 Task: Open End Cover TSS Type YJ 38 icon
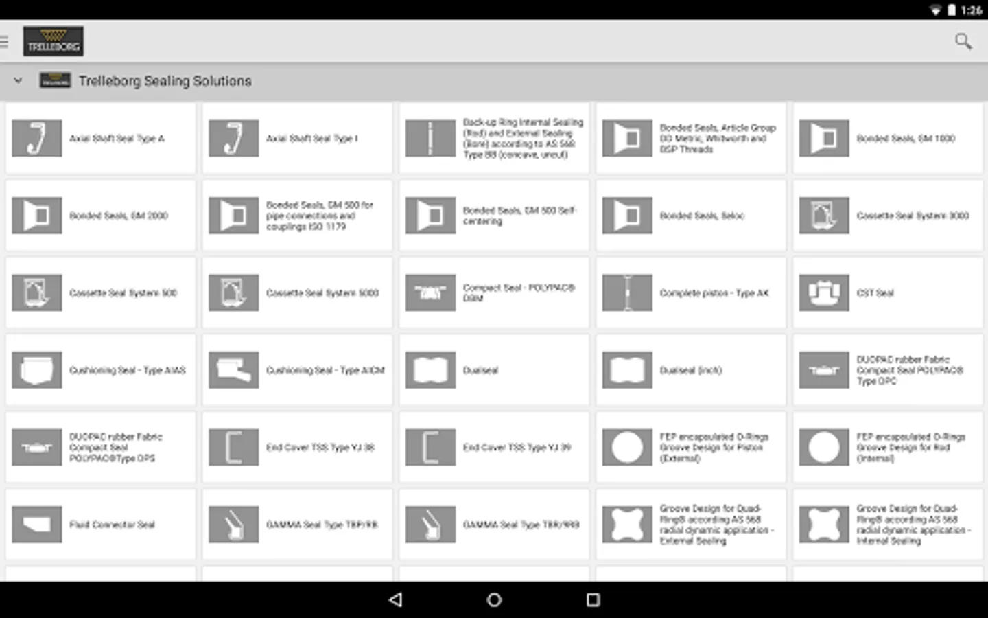(x=234, y=447)
